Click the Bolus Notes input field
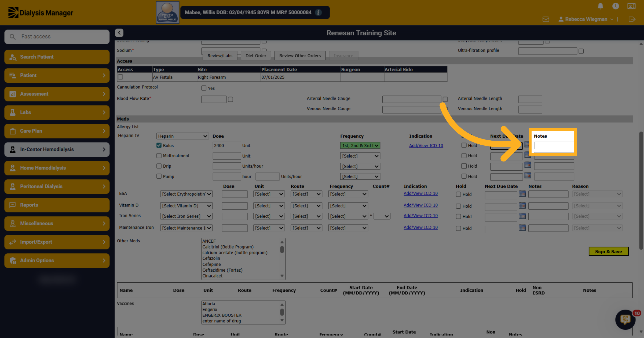Viewport: 644px width, 338px height. point(554,145)
